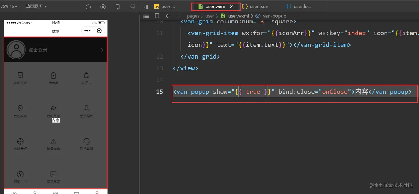Click the chevron right of 点击登录
419x194 pixels.
102,50
